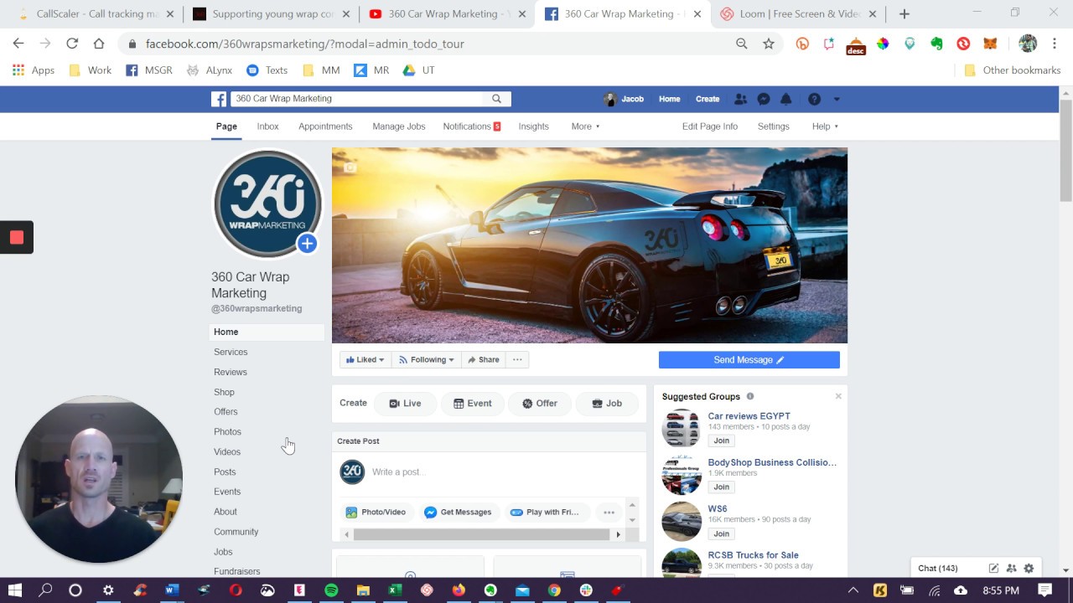Click the Write a post field
This screenshot has height=603, width=1073.
[503, 472]
